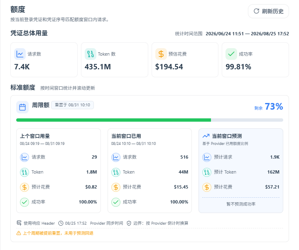Click the 08/24 10:10 — 08/31 10:10 date range
Screen dimensions: 299x250
pyautogui.click(x=133, y=144)
